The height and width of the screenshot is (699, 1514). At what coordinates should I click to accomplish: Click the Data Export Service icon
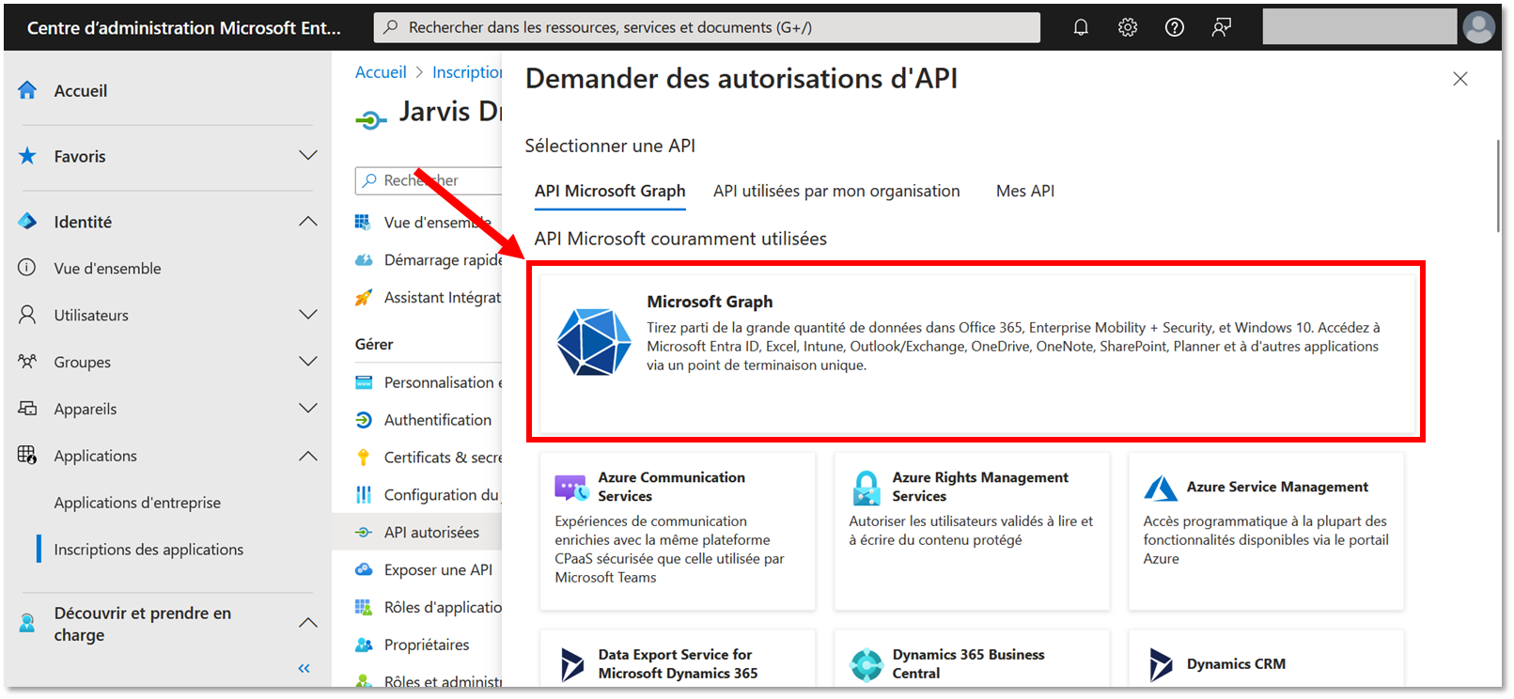click(x=571, y=664)
